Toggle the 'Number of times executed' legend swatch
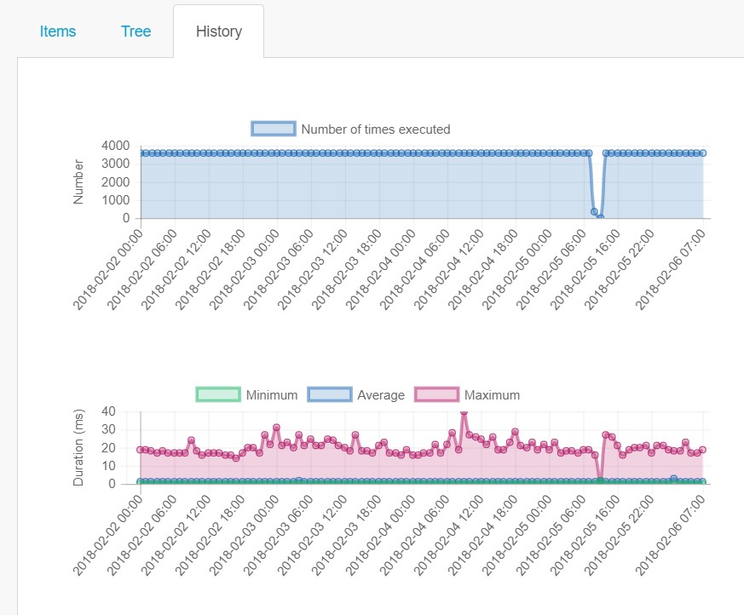 [274, 129]
